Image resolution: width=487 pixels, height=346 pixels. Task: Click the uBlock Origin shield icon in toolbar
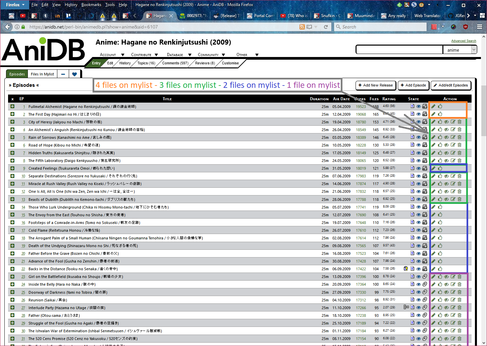coord(466,27)
